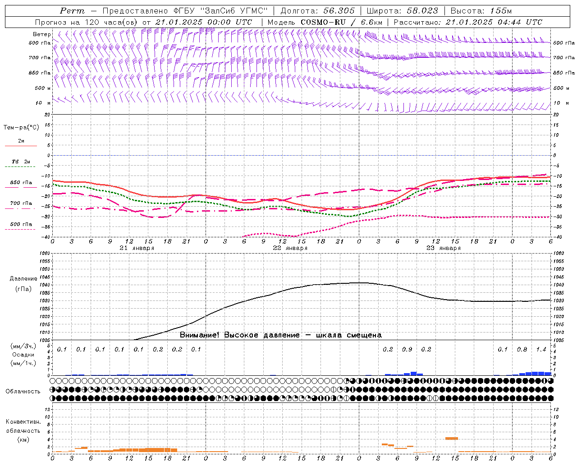Click the "Широта: 58.023" header field
Viewport: 577px width, 462px height.
coord(402,11)
